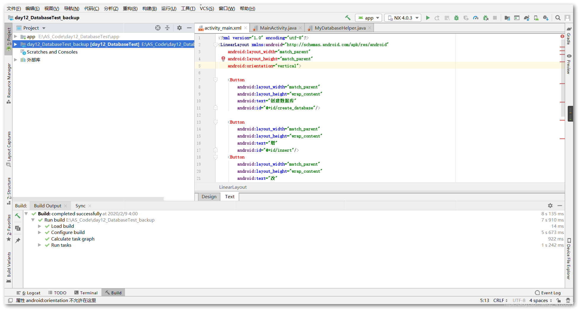The width and height of the screenshot is (579, 310).
Task: Toggle the Device File Explorer window
Action: click(x=569, y=259)
